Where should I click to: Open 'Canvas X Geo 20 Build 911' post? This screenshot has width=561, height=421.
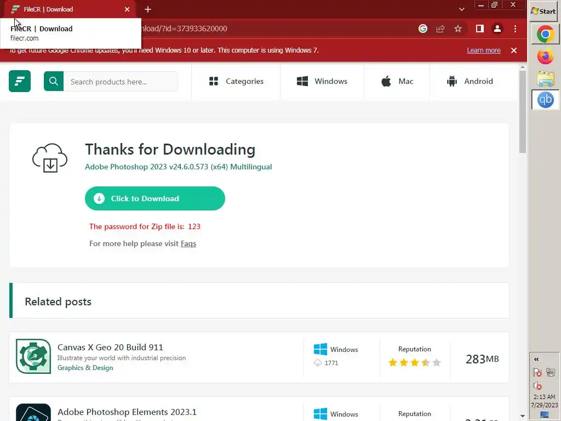pos(110,347)
